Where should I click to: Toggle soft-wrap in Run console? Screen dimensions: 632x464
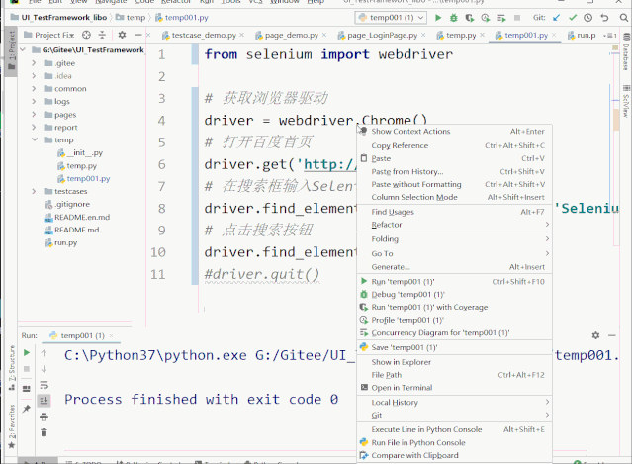tap(44, 385)
